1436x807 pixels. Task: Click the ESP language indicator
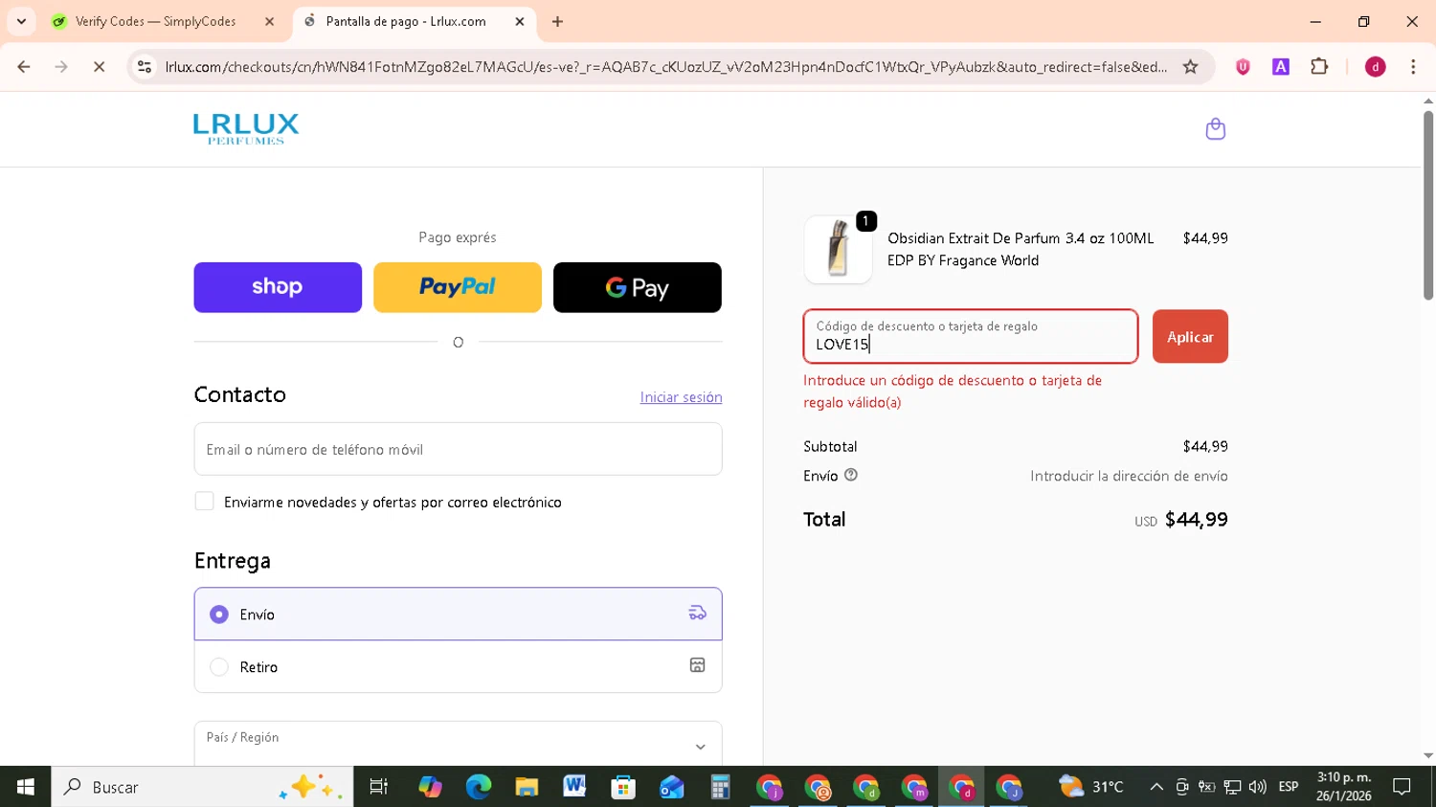click(1289, 787)
